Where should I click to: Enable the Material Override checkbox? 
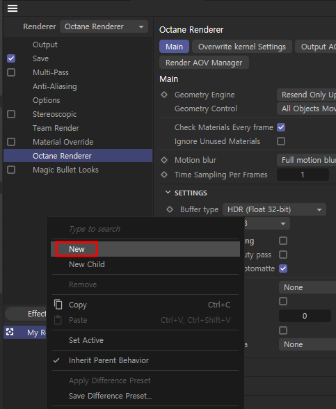[x=11, y=142]
